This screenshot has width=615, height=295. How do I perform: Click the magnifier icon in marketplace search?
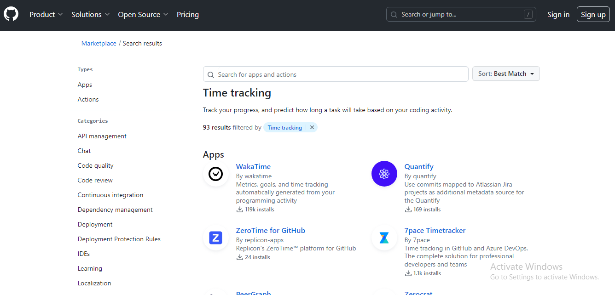211,74
